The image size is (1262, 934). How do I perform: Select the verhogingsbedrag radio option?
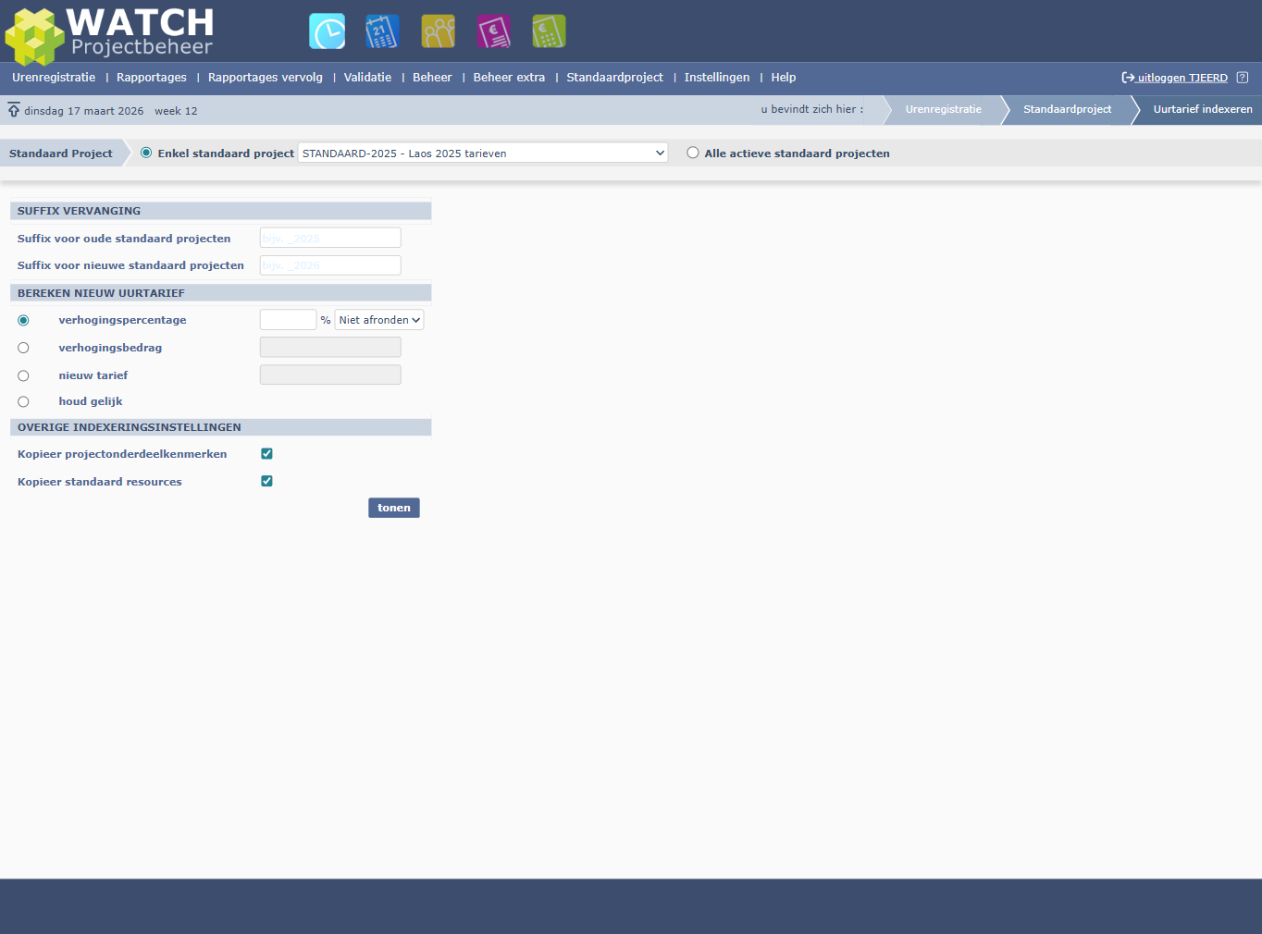click(x=23, y=348)
